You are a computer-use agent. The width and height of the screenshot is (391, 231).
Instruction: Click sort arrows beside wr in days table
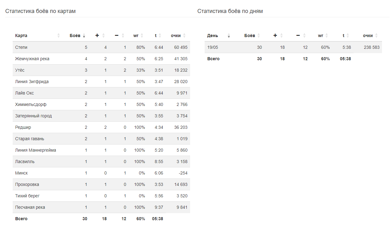coord(327,36)
